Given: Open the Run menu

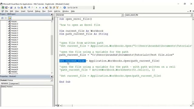Looking at the screenshot, I should pos(44,11).
